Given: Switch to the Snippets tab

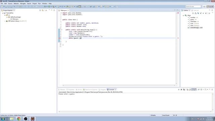Looking at the screenshot, I should [102, 90].
